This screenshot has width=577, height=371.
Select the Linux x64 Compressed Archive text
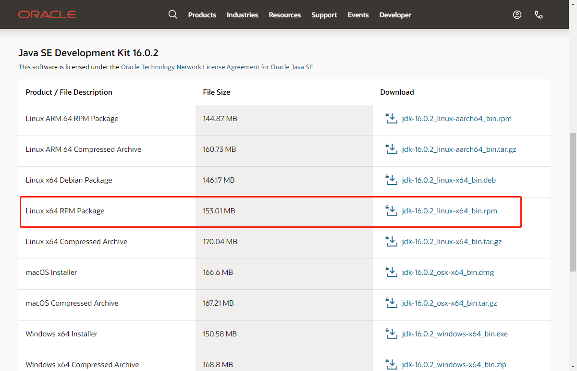click(76, 242)
